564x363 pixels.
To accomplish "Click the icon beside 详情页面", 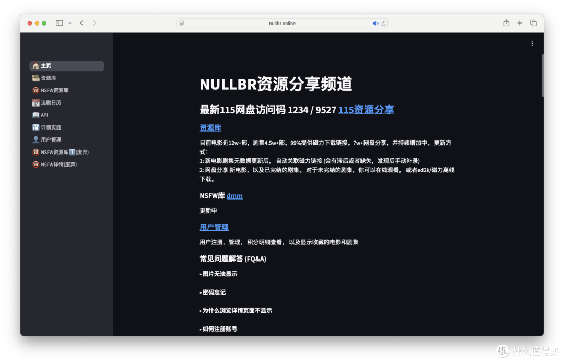I will [x=36, y=127].
